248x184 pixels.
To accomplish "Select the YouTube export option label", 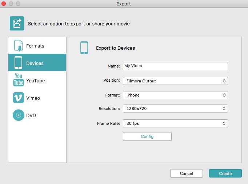I will tap(35, 81).
